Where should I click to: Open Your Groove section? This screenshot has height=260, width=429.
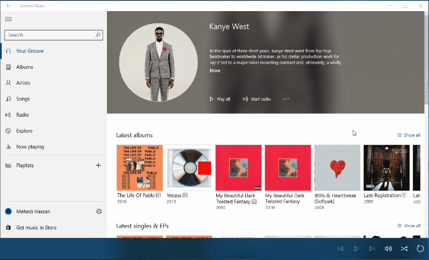pyautogui.click(x=53, y=51)
